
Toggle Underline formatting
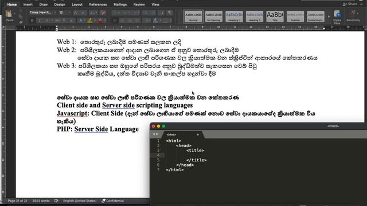point(47,21)
